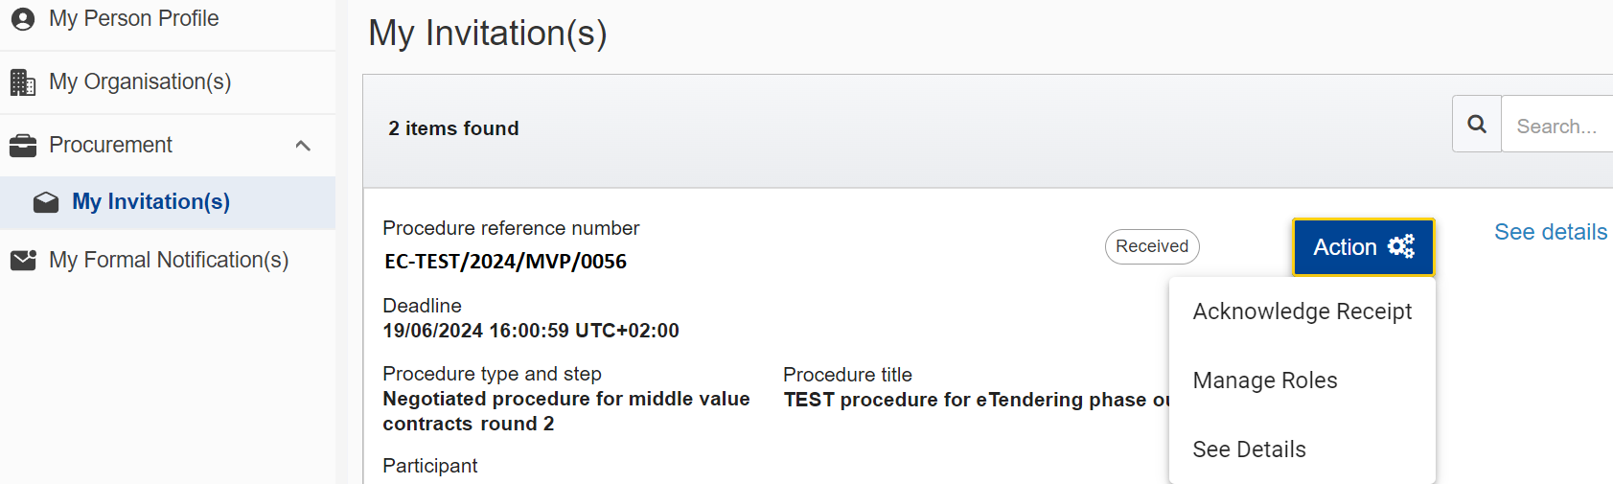
Task: Open the See details link
Action: point(1550,232)
